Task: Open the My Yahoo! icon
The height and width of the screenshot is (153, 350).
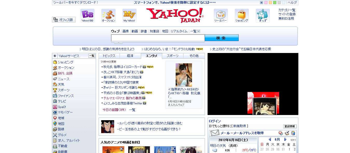Action: click(x=129, y=16)
